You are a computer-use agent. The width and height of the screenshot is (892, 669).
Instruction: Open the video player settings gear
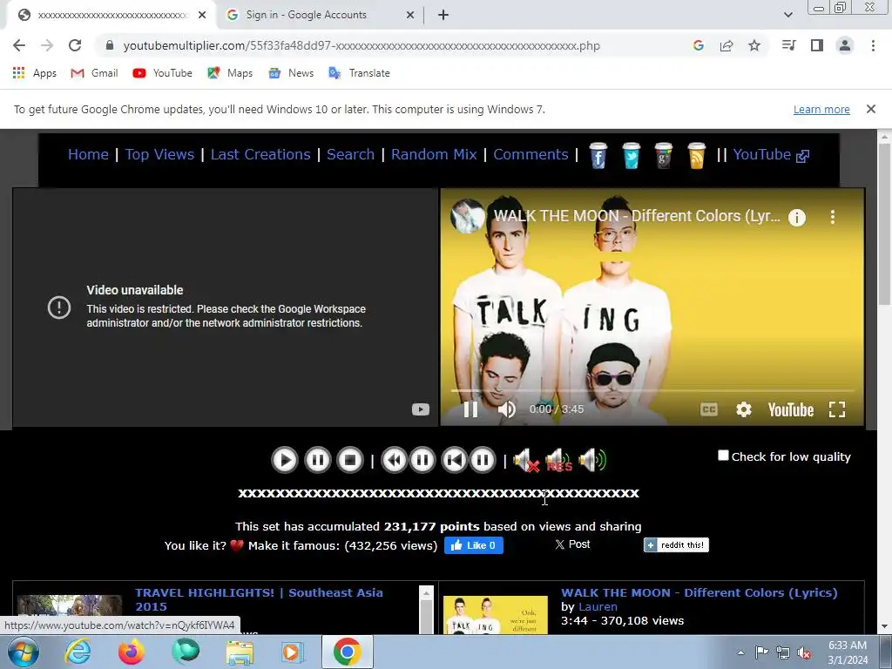click(744, 409)
